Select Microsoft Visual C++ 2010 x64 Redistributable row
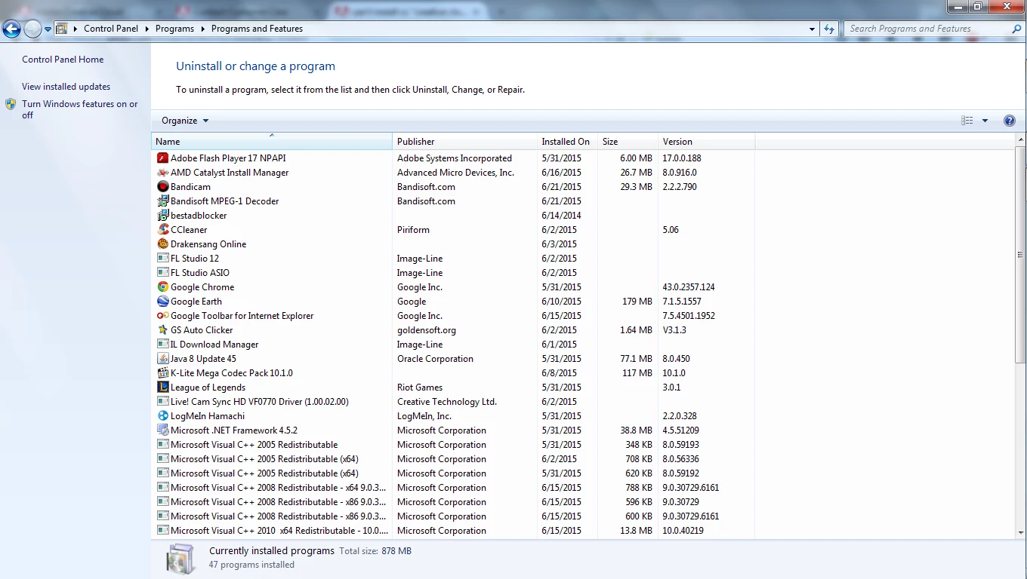1027x579 pixels. (x=453, y=531)
